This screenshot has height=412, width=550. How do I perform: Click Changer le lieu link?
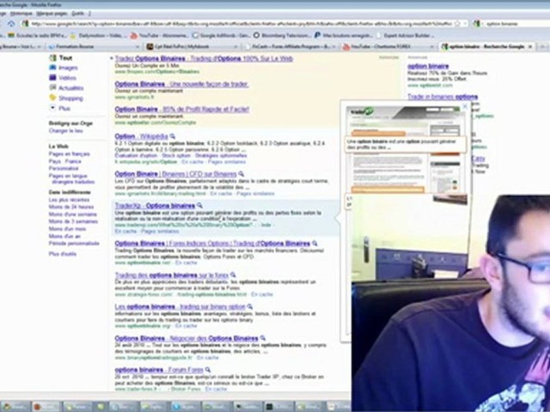click(65, 130)
